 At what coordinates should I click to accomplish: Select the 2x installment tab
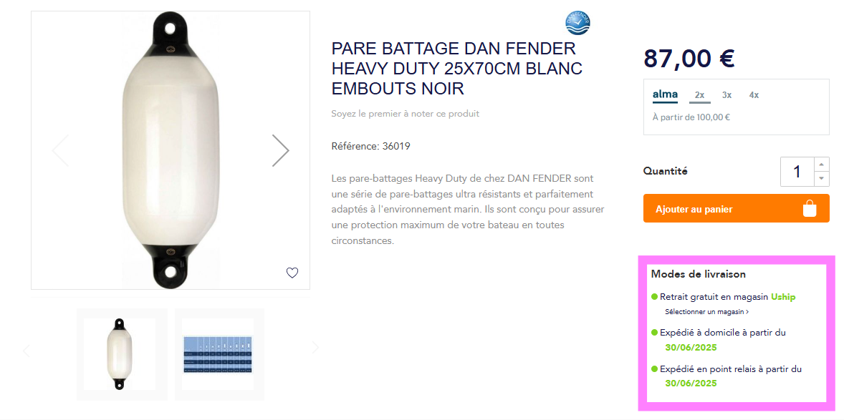(x=700, y=95)
